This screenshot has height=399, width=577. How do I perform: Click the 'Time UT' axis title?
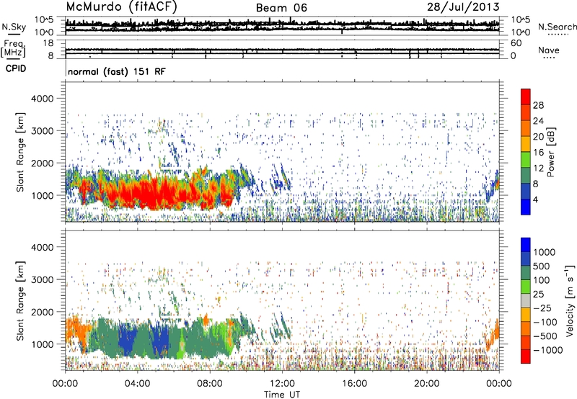pyautogui.click(x=282, y=395)
